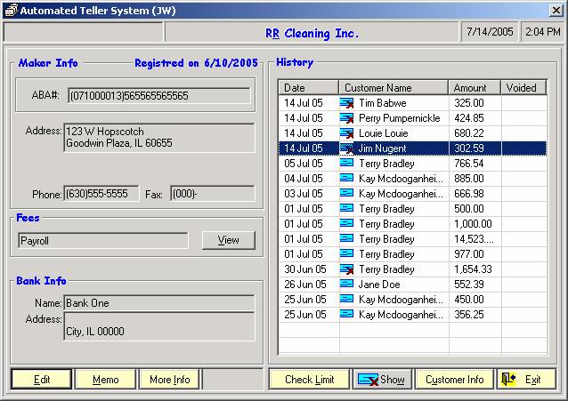
Task: Click check icon next to Louie Louie
Action: [x=347, y=133]
